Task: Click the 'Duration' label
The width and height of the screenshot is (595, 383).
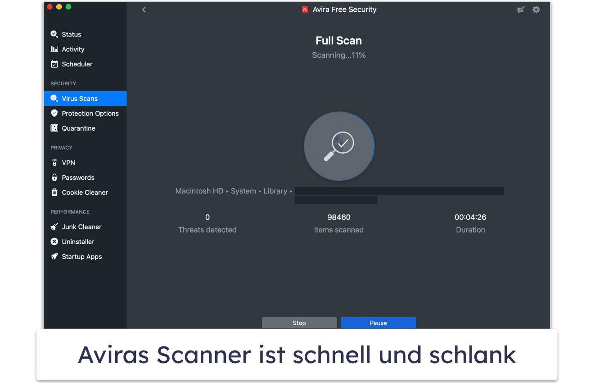Action: tap(470, 230)
